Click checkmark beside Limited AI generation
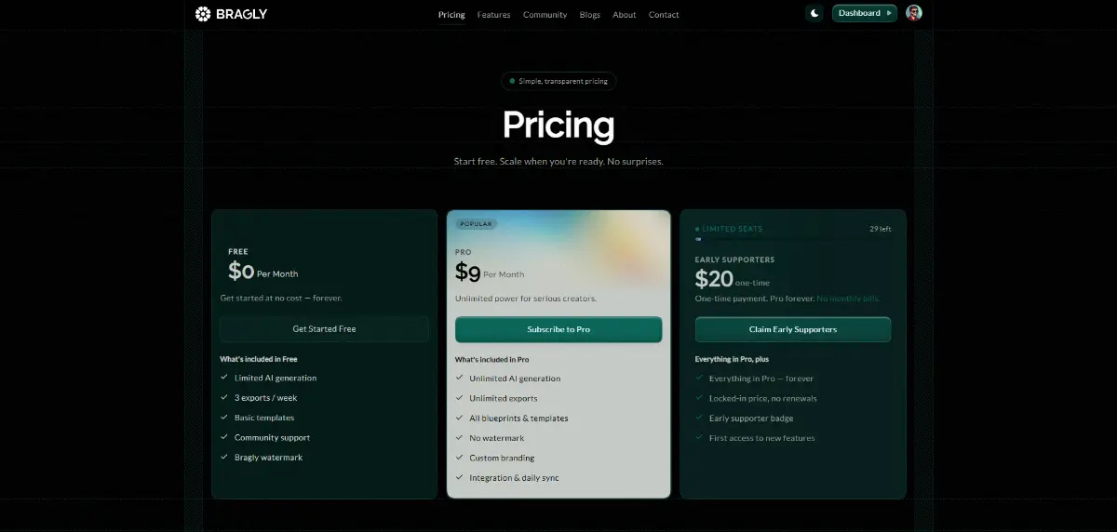The width and height of the screenshot is (1117, 532). (x=224, y=378)
